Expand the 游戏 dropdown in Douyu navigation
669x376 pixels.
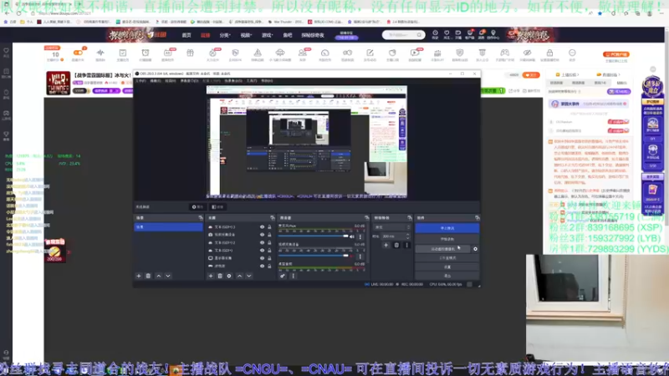tap(268, 35)
